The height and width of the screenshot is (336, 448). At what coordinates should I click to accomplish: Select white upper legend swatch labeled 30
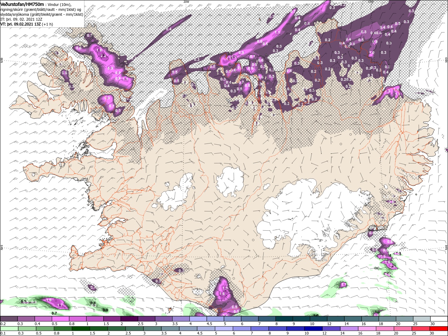[x=439, y=319]
